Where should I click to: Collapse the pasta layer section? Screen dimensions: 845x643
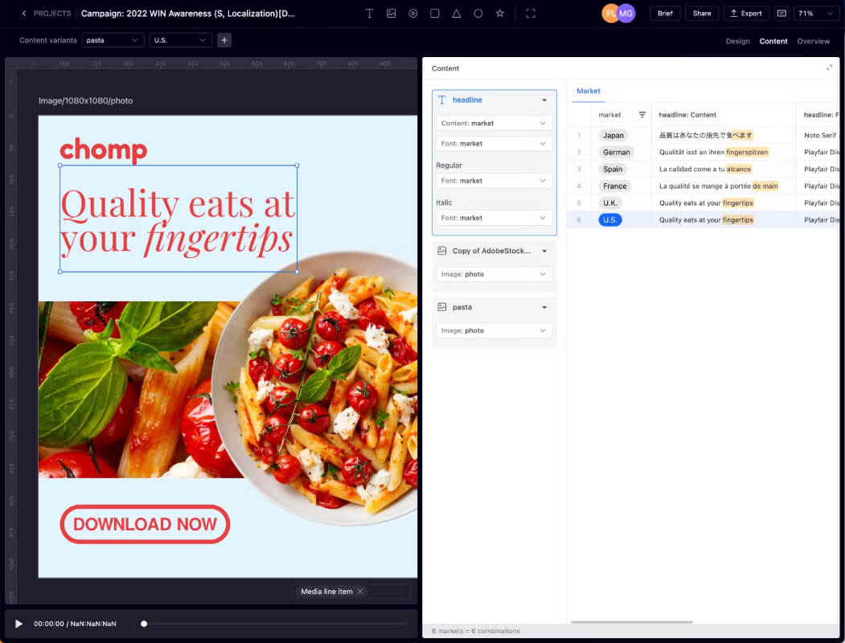(544, 307)
